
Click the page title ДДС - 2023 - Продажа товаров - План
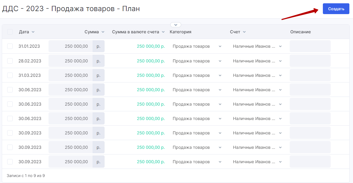click(71, 8)
